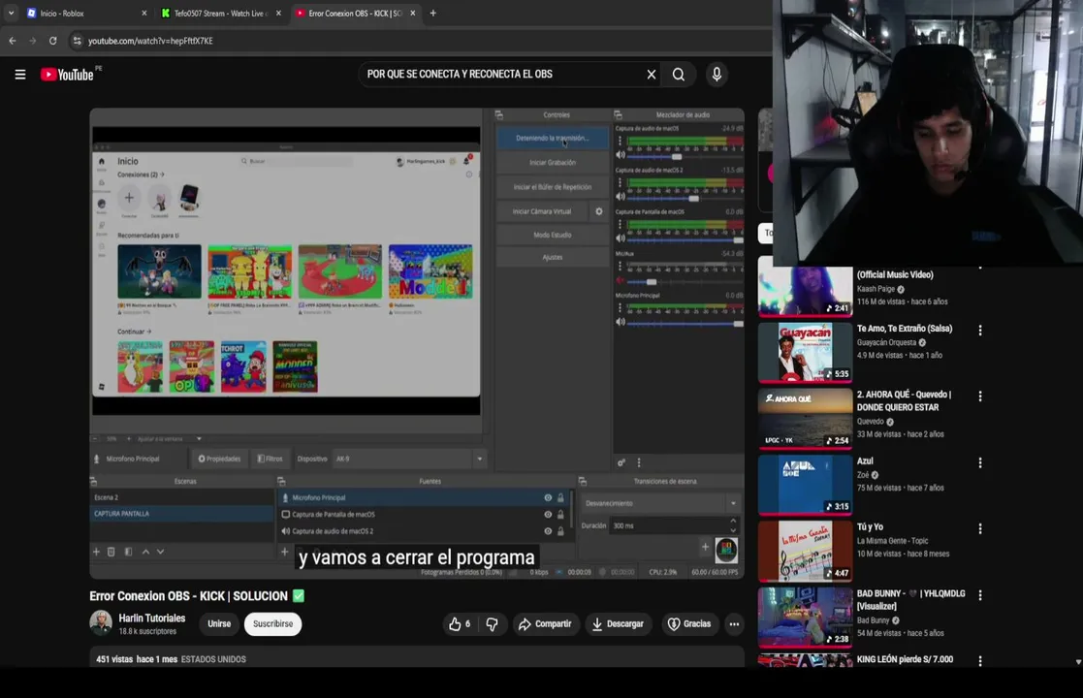Open more actions ellipsis under the video
The height and width of the screenshot is (698, 1083).
[734, 624]
